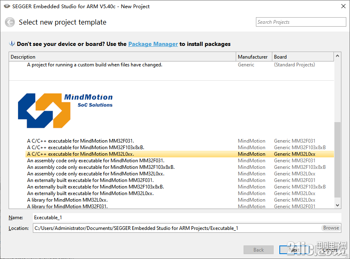Select C/C++ executable for MindMotion MM32L0xx
This screenshot has height=259, width=350.
tap(180, 154)
